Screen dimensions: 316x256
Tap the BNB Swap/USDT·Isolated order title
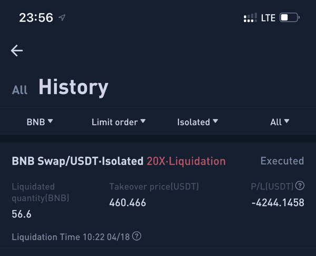click(x=77, y=161)
